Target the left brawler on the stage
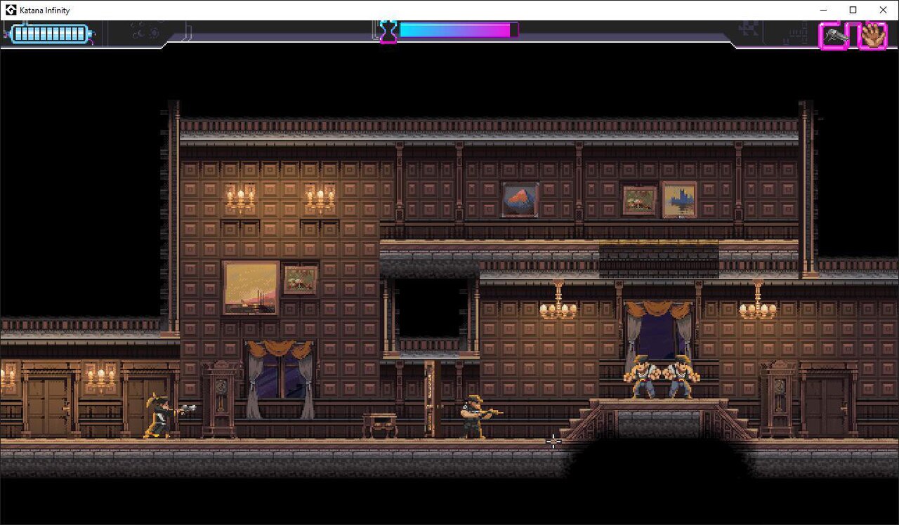 [642, 377]
